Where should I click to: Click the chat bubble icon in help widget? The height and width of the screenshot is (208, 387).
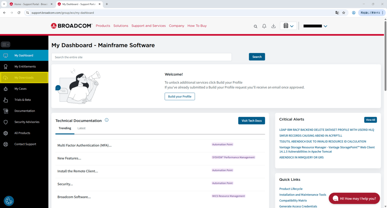[335, 199]
